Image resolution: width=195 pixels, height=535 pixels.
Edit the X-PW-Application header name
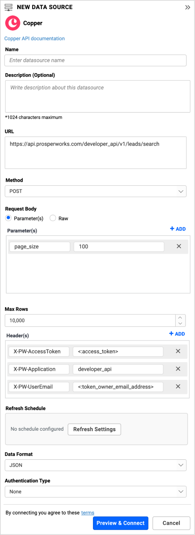(x=39, y=369)
